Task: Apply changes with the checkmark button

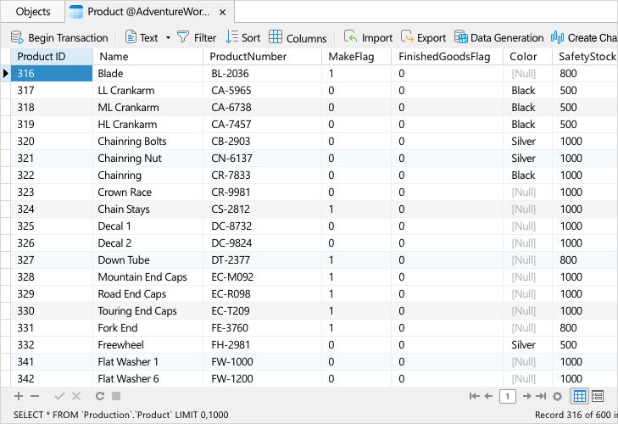Action: 59,396
